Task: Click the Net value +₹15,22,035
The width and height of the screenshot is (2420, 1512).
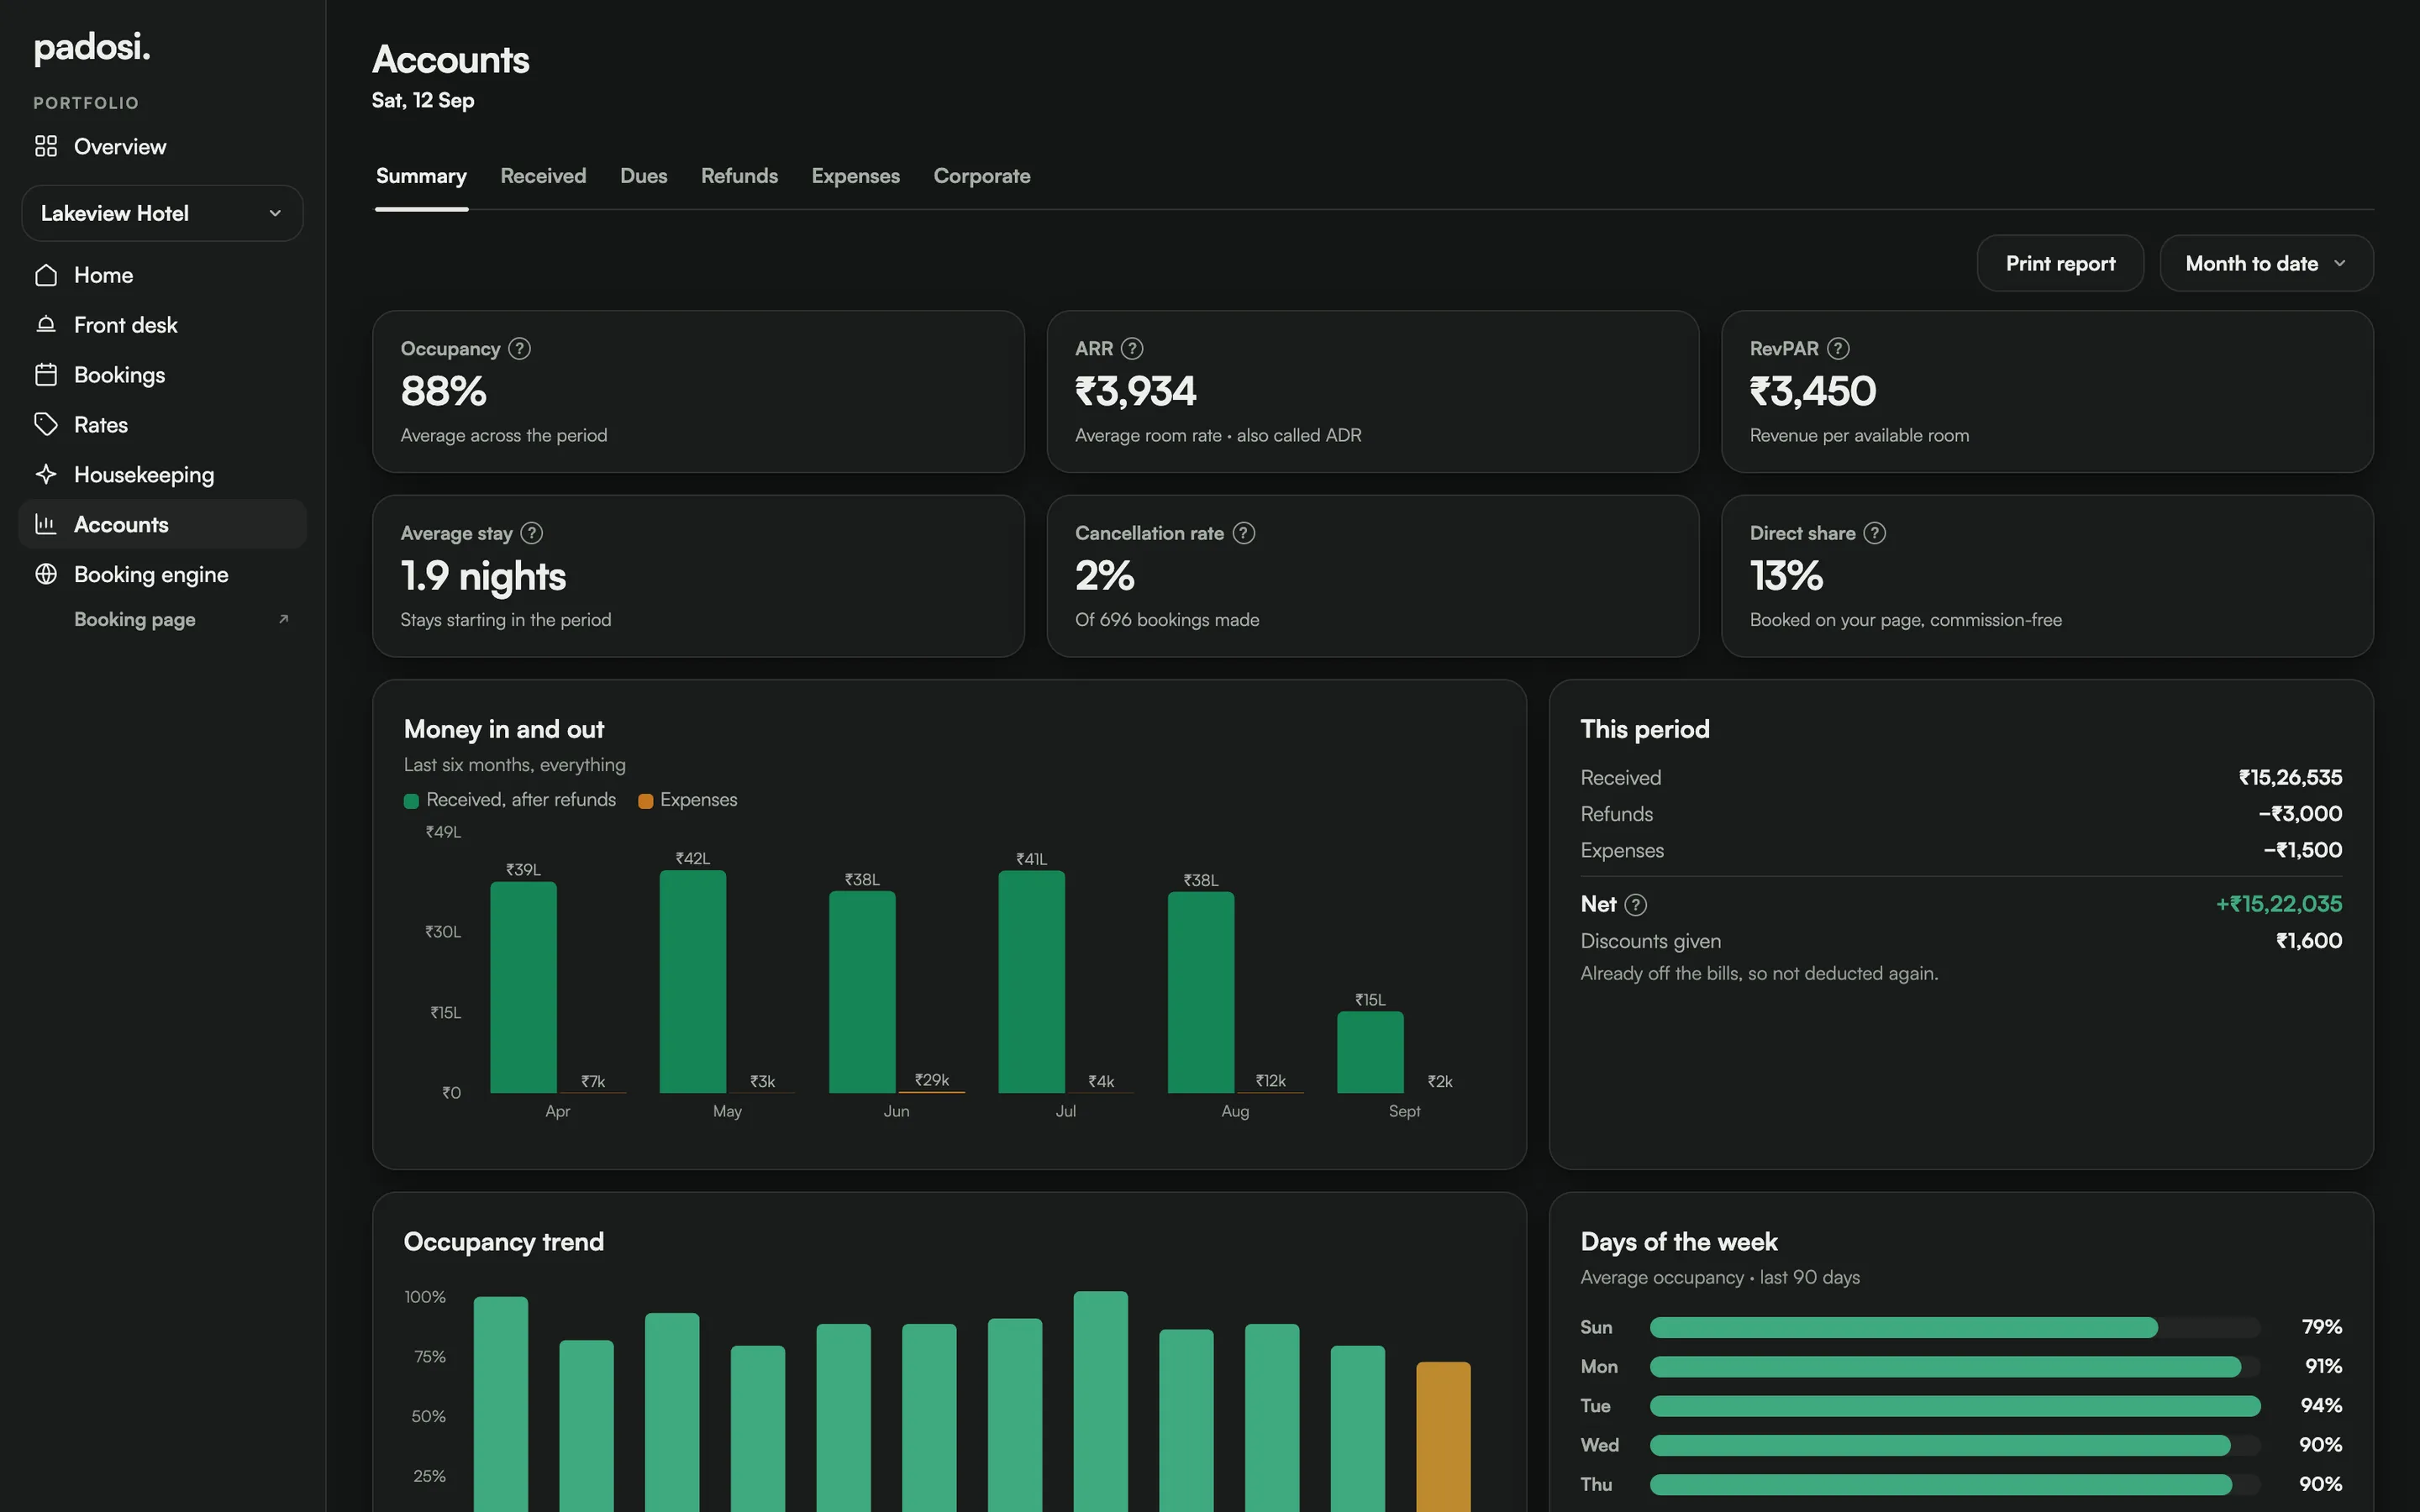Action: tap(2278, 904)
